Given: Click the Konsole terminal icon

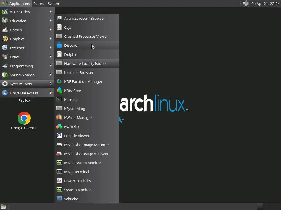Looking at the screenshot, I should click(x=59, y=100).
